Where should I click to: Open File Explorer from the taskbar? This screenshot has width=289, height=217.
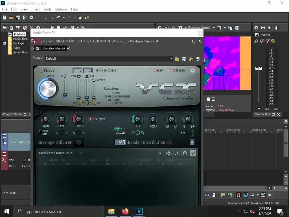(x=111, y=211)
